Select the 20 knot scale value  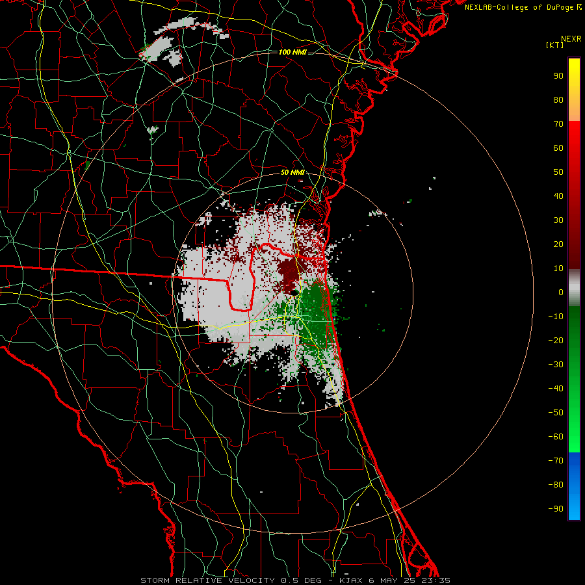tap(558, 244)
